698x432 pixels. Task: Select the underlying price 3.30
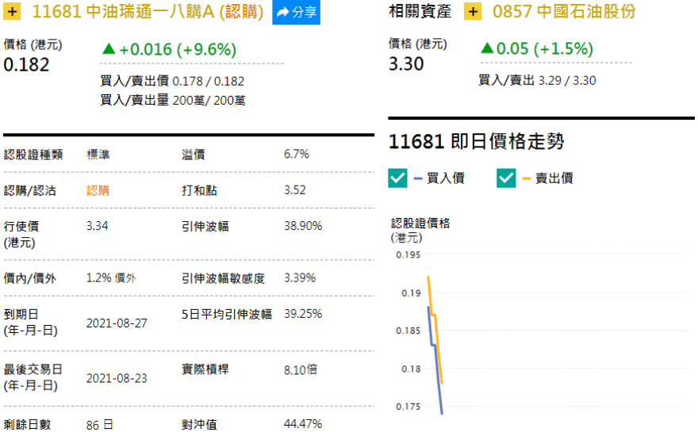[406, 64]
